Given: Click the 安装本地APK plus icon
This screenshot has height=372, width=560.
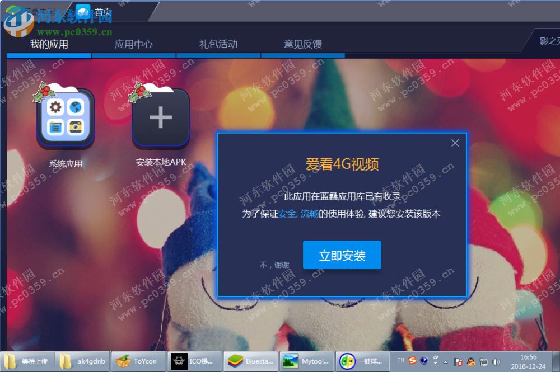Looking at the screenshot, I should pos(160,118).
